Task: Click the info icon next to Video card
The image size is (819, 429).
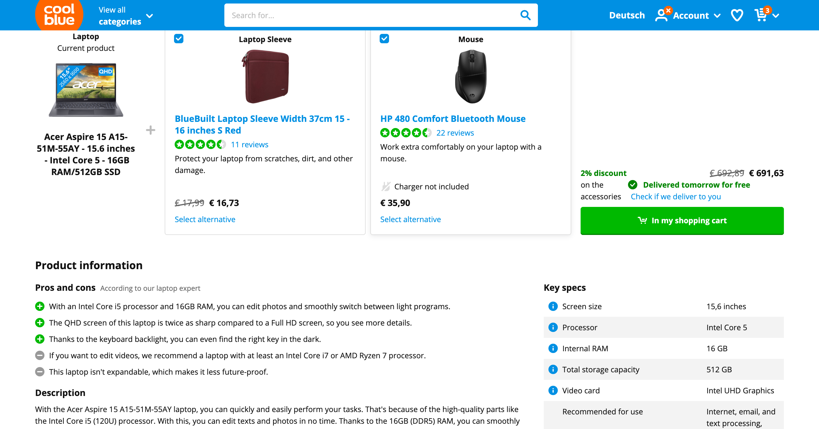Action: pos(553,390)
